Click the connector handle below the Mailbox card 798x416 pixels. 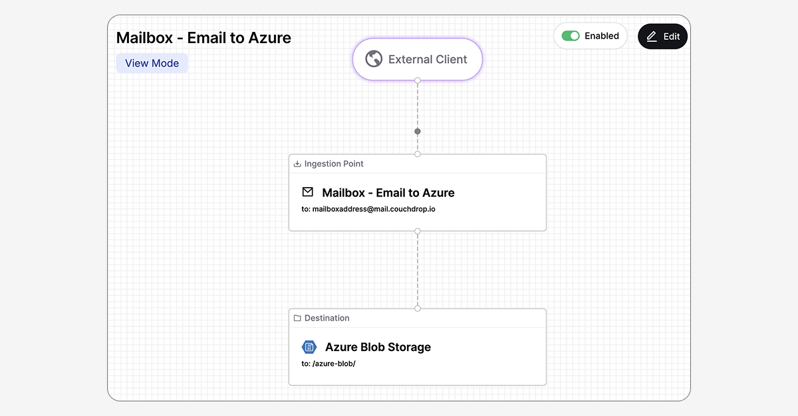417,232
